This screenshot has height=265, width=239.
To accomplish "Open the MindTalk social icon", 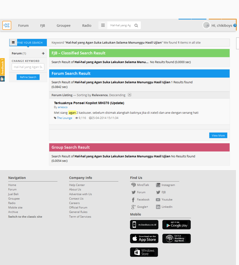I will (x=133, y=185).
